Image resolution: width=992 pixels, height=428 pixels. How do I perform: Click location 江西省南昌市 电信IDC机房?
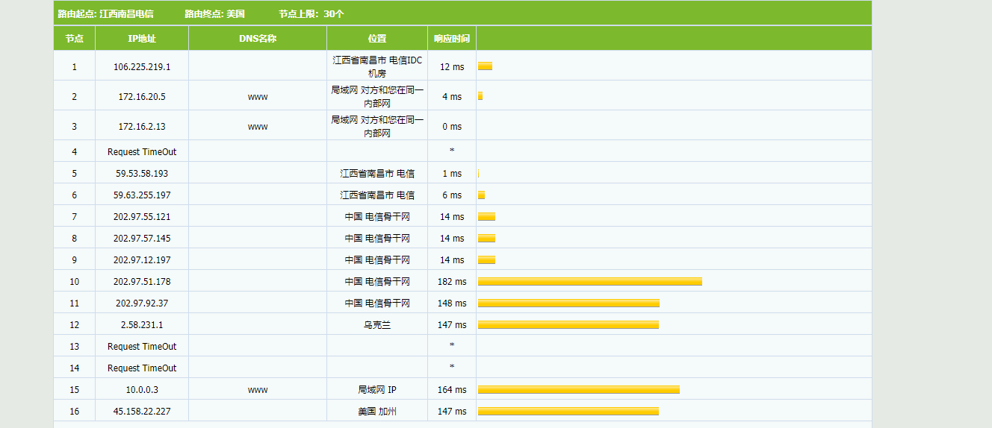[x=377, y=66]
